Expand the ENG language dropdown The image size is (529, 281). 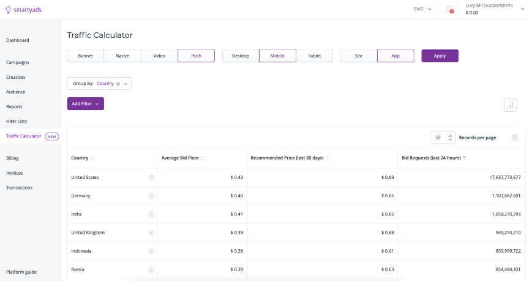coord(422,9)
